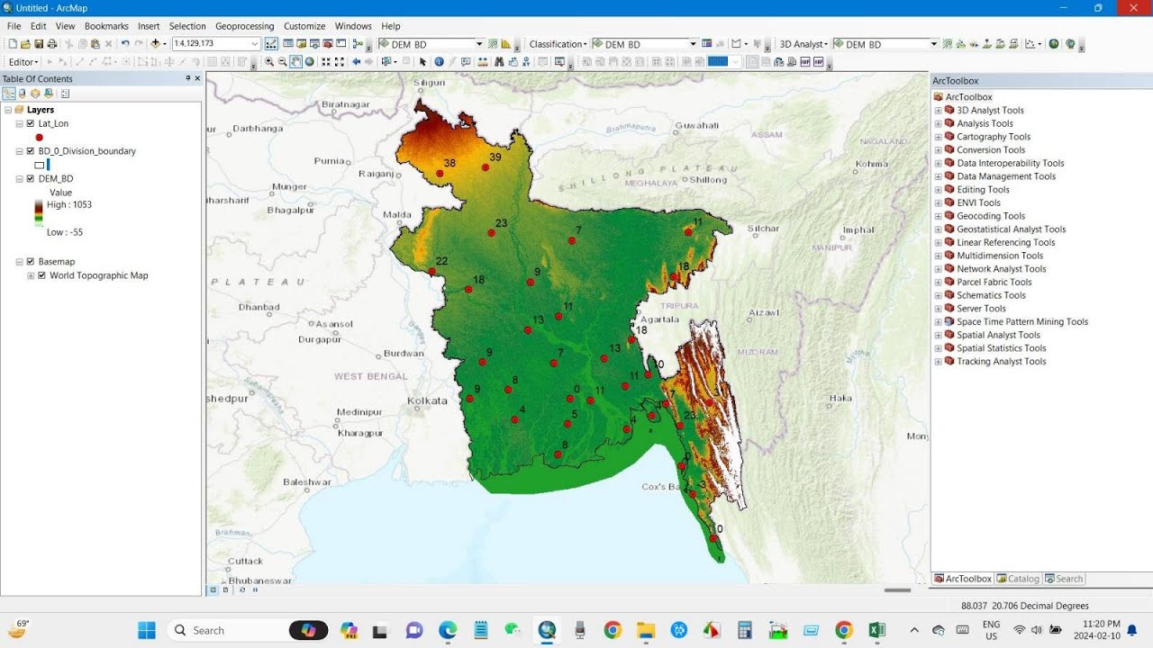Open the Editor dropdown menu
This screenshot has width=1153, height=648.
(23, 62)
